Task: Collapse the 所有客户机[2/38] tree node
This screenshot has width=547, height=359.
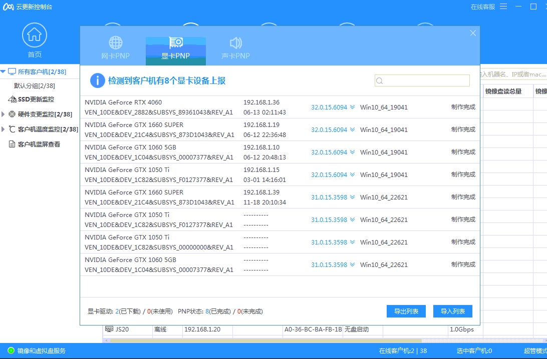Action: [3, 71]
